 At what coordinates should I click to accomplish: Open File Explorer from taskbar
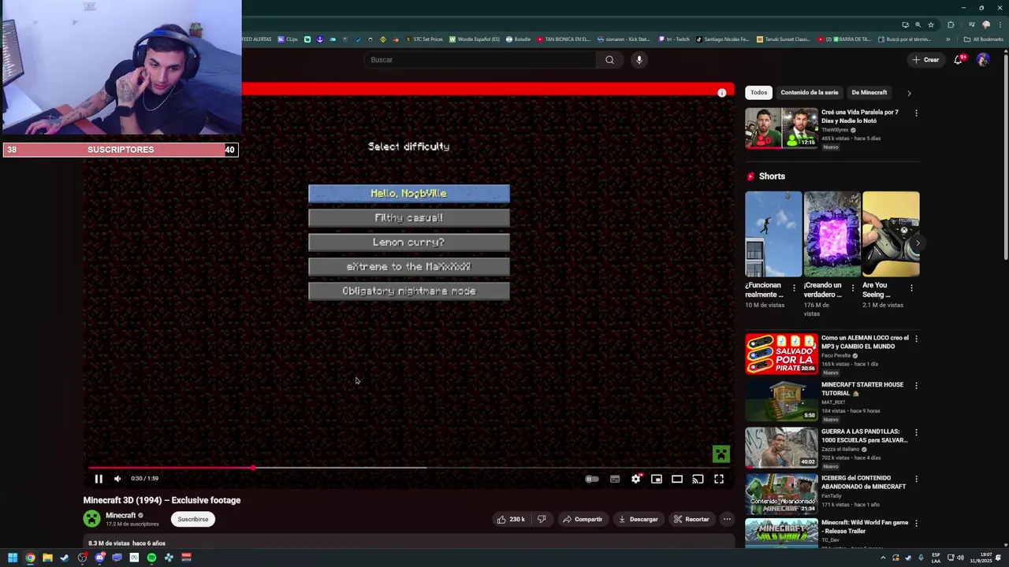pyautogui.click(x=47, y=558)
